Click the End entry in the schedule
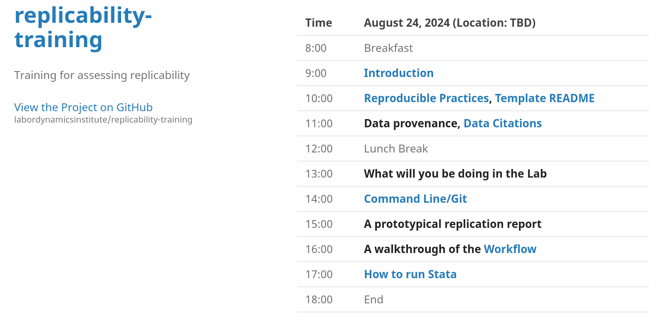The height and width of the screenshot is (323, 649). click(x=373, y=299)
